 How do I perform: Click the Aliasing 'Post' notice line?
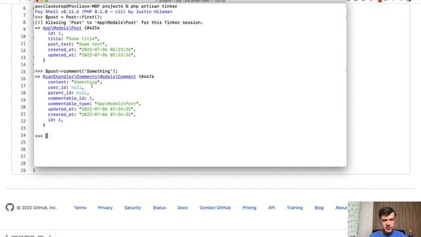[119, 22]
